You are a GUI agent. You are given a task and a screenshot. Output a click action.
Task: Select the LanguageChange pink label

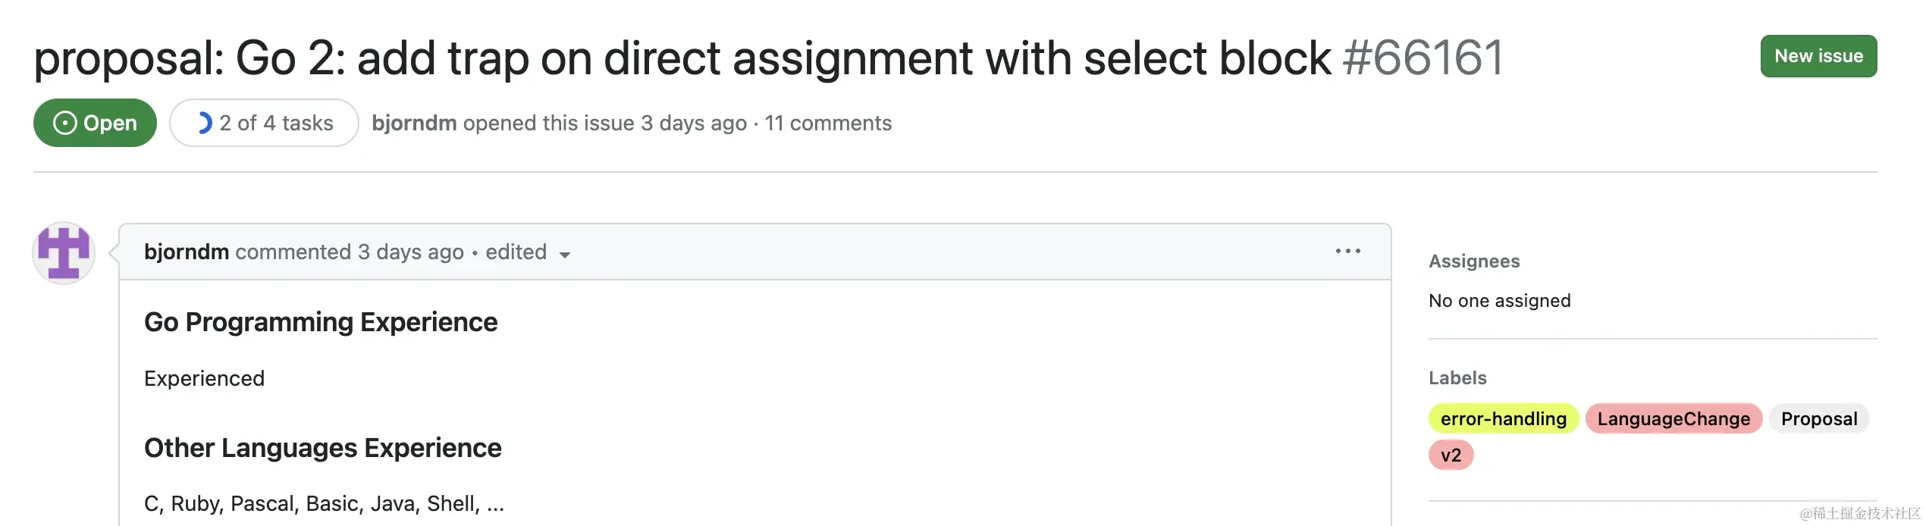[x=1673, y=418]
